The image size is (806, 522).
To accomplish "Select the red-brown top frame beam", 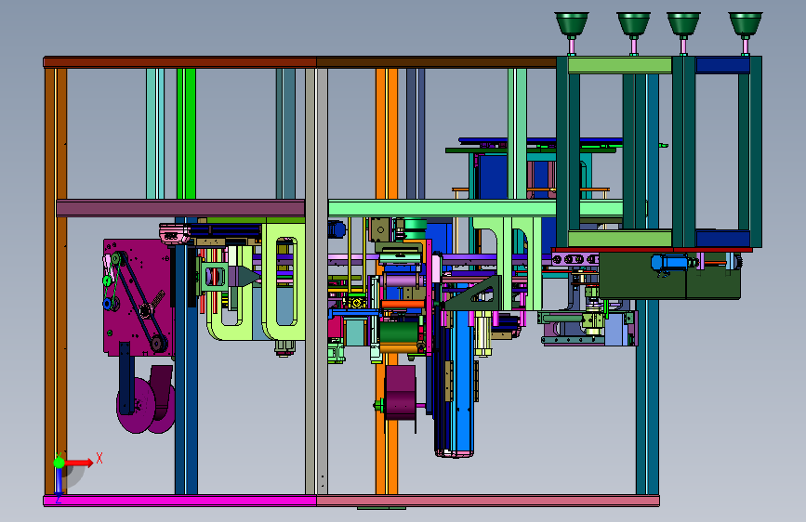I will pos(179,62).
